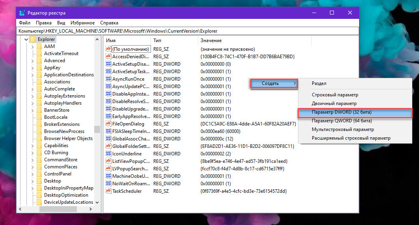Click tree panel scroll down arrow
419x225 pixels.
click(x=97, y=202)
